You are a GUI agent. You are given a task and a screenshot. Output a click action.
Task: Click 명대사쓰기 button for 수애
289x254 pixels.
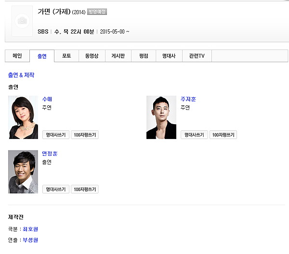[56, 135]
